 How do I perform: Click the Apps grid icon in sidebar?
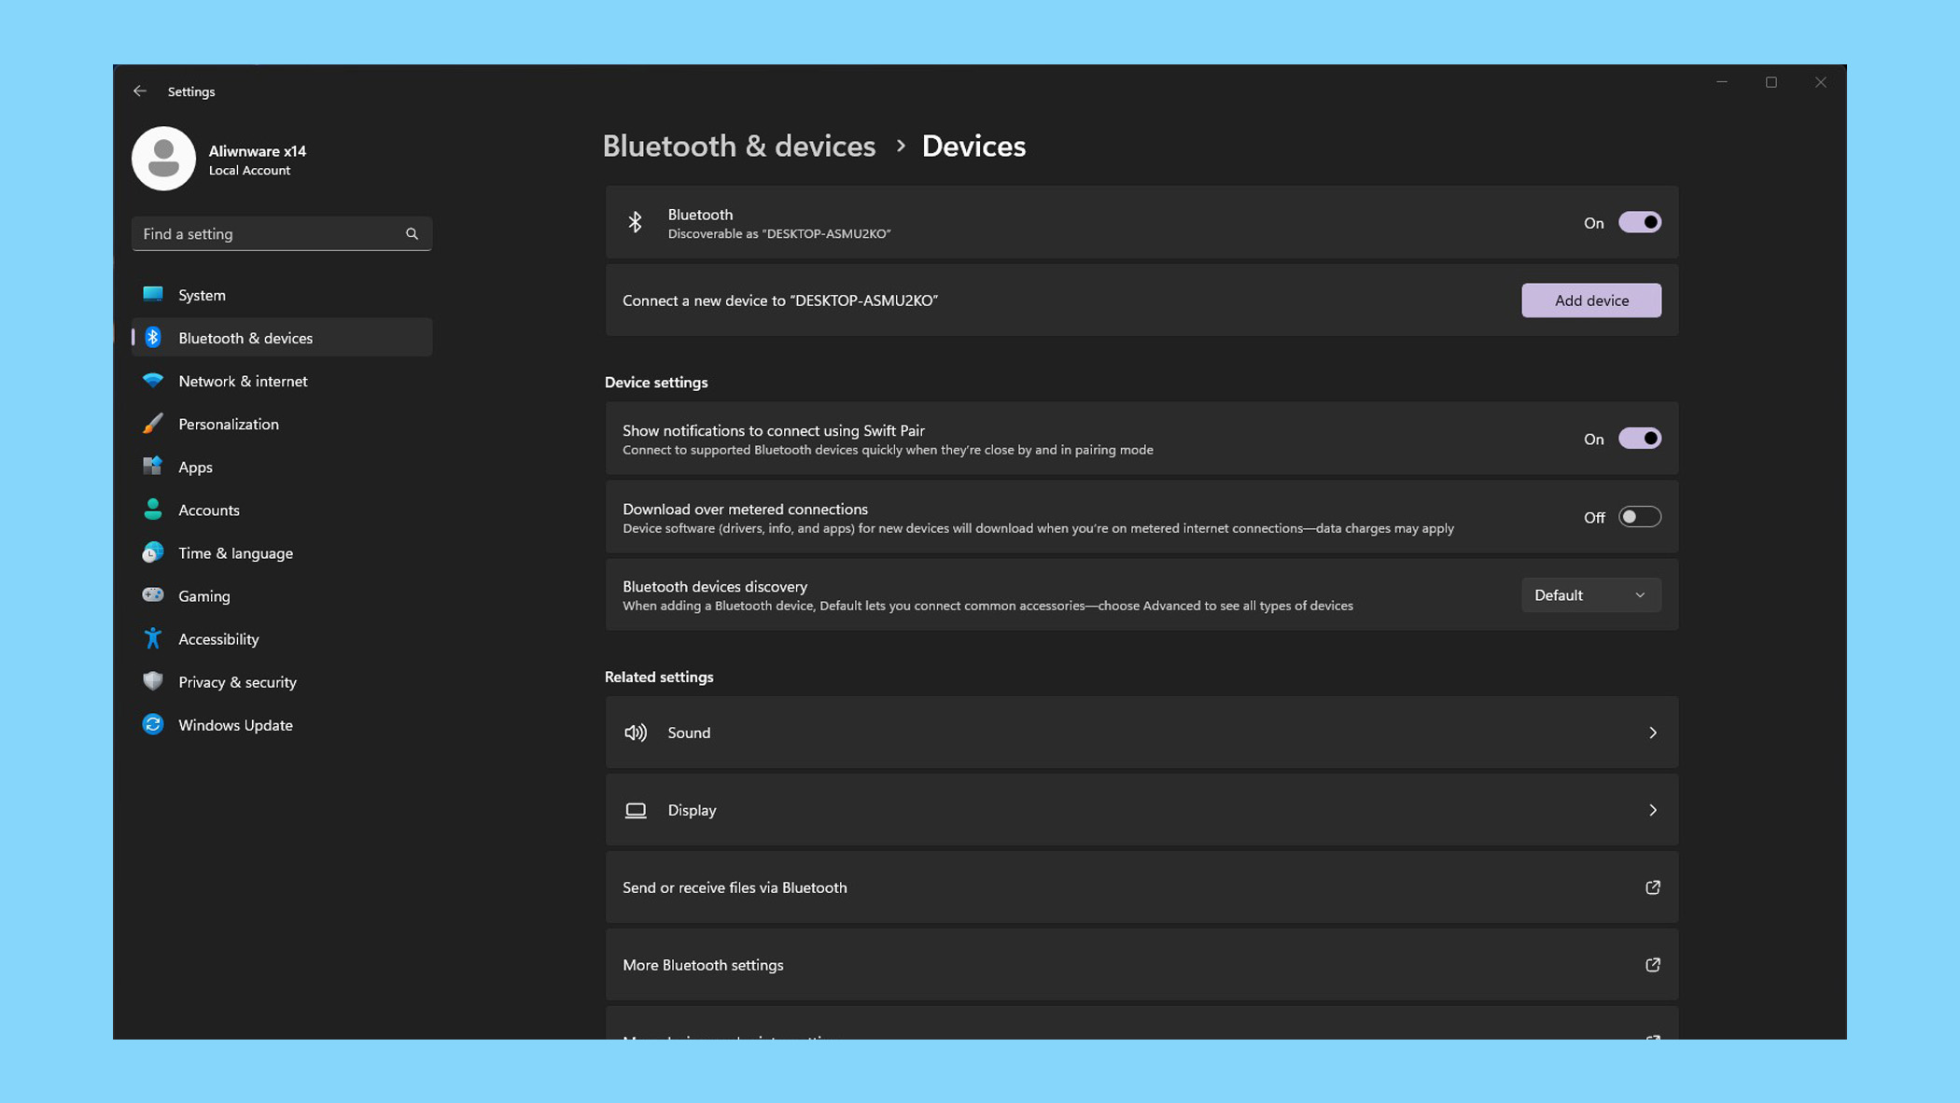(153, 467)
